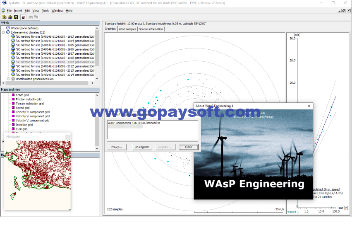This screenshot has width=352, height=225.
Task: Click the licence text box in registration dialog
Action: click(153, 130)
